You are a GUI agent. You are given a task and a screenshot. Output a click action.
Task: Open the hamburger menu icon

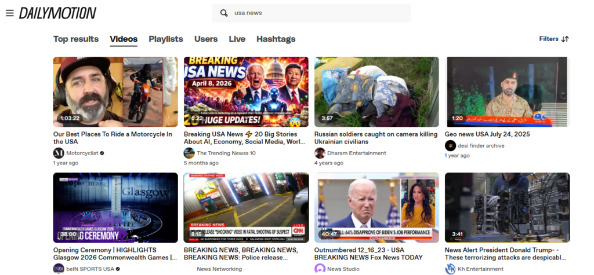click(10, 13)
